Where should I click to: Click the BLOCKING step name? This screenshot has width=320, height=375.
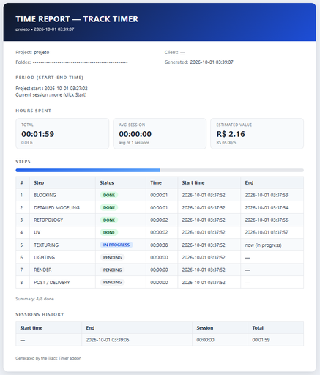point(45,195)
